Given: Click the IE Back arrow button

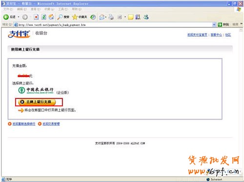Looking at the screenshot, I should [6, 17].
